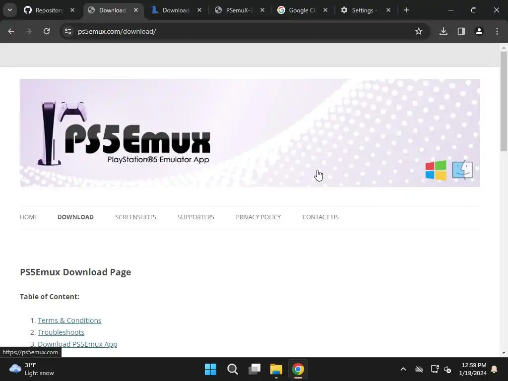Click the scrollbar down arrow
508x381 pixels.
click(x=504, y=353)
